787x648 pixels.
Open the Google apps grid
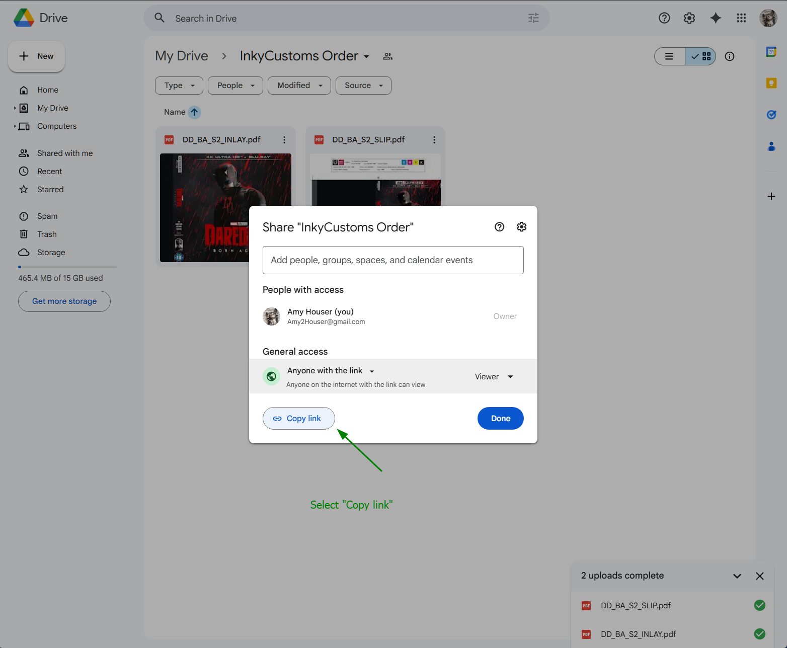click(x=741, y=18)
